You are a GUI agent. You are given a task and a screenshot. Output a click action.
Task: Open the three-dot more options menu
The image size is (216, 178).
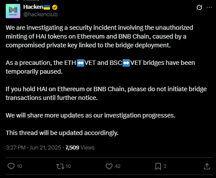[x=209, y=7]
